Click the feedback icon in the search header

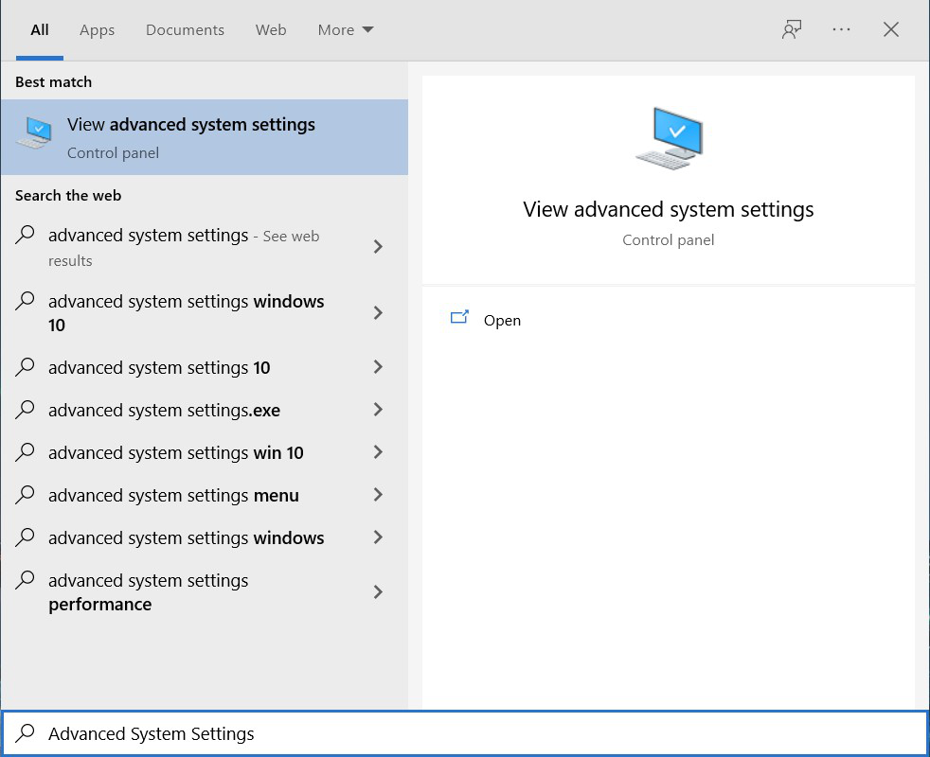pos(792,29)
